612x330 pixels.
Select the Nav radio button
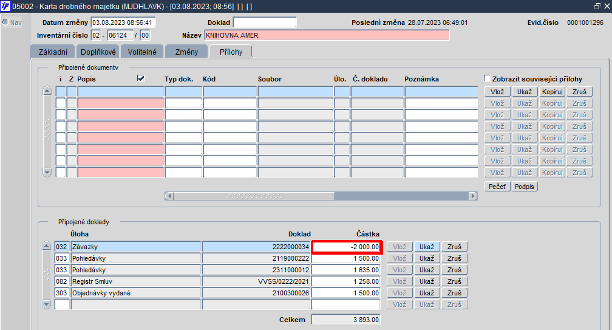click(5, 22)
